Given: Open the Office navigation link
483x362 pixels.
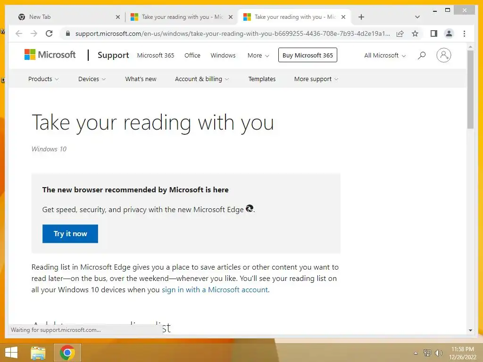Looking at the screenshot, I should [192, 56].
